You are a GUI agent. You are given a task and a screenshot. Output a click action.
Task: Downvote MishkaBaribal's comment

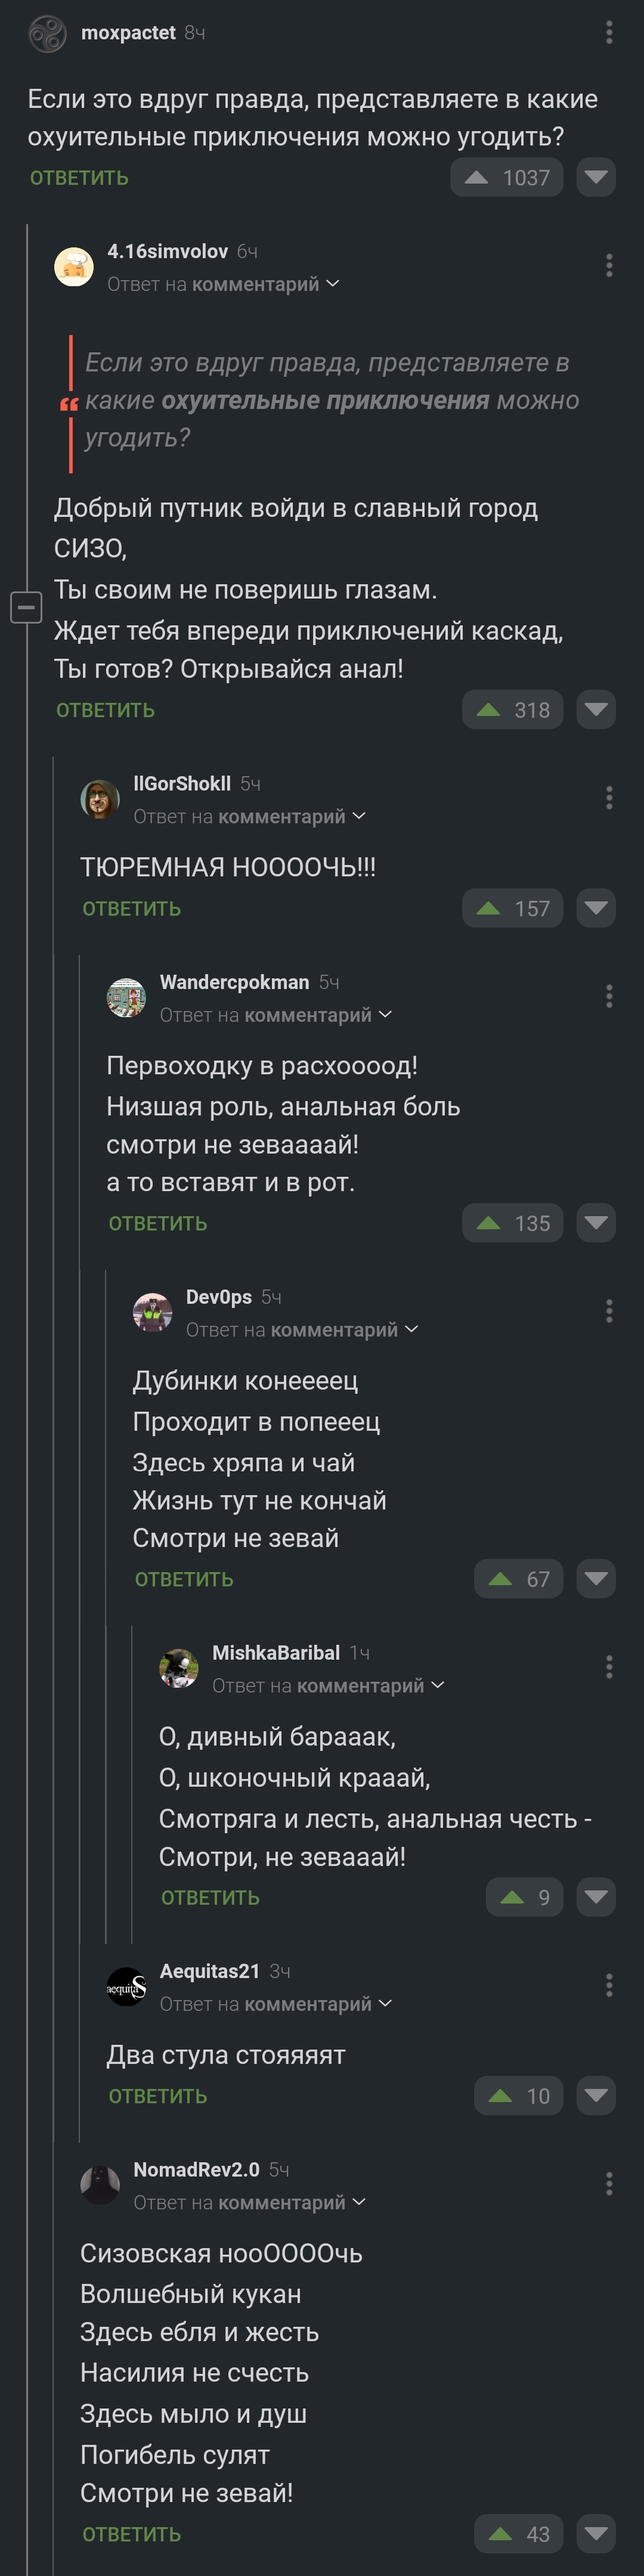[596, 1897]
